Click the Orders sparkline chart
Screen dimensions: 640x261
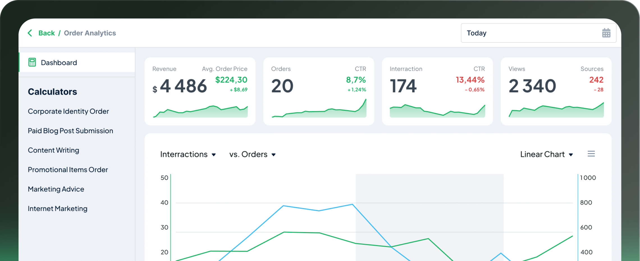[x=319, y=110]
